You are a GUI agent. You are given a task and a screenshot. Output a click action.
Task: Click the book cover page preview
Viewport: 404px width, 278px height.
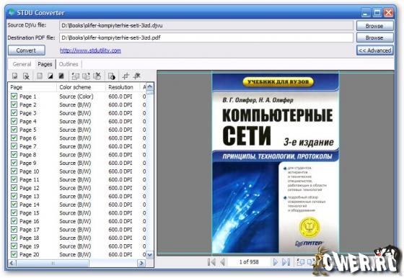pyautogui.click(x=276, y=163)
